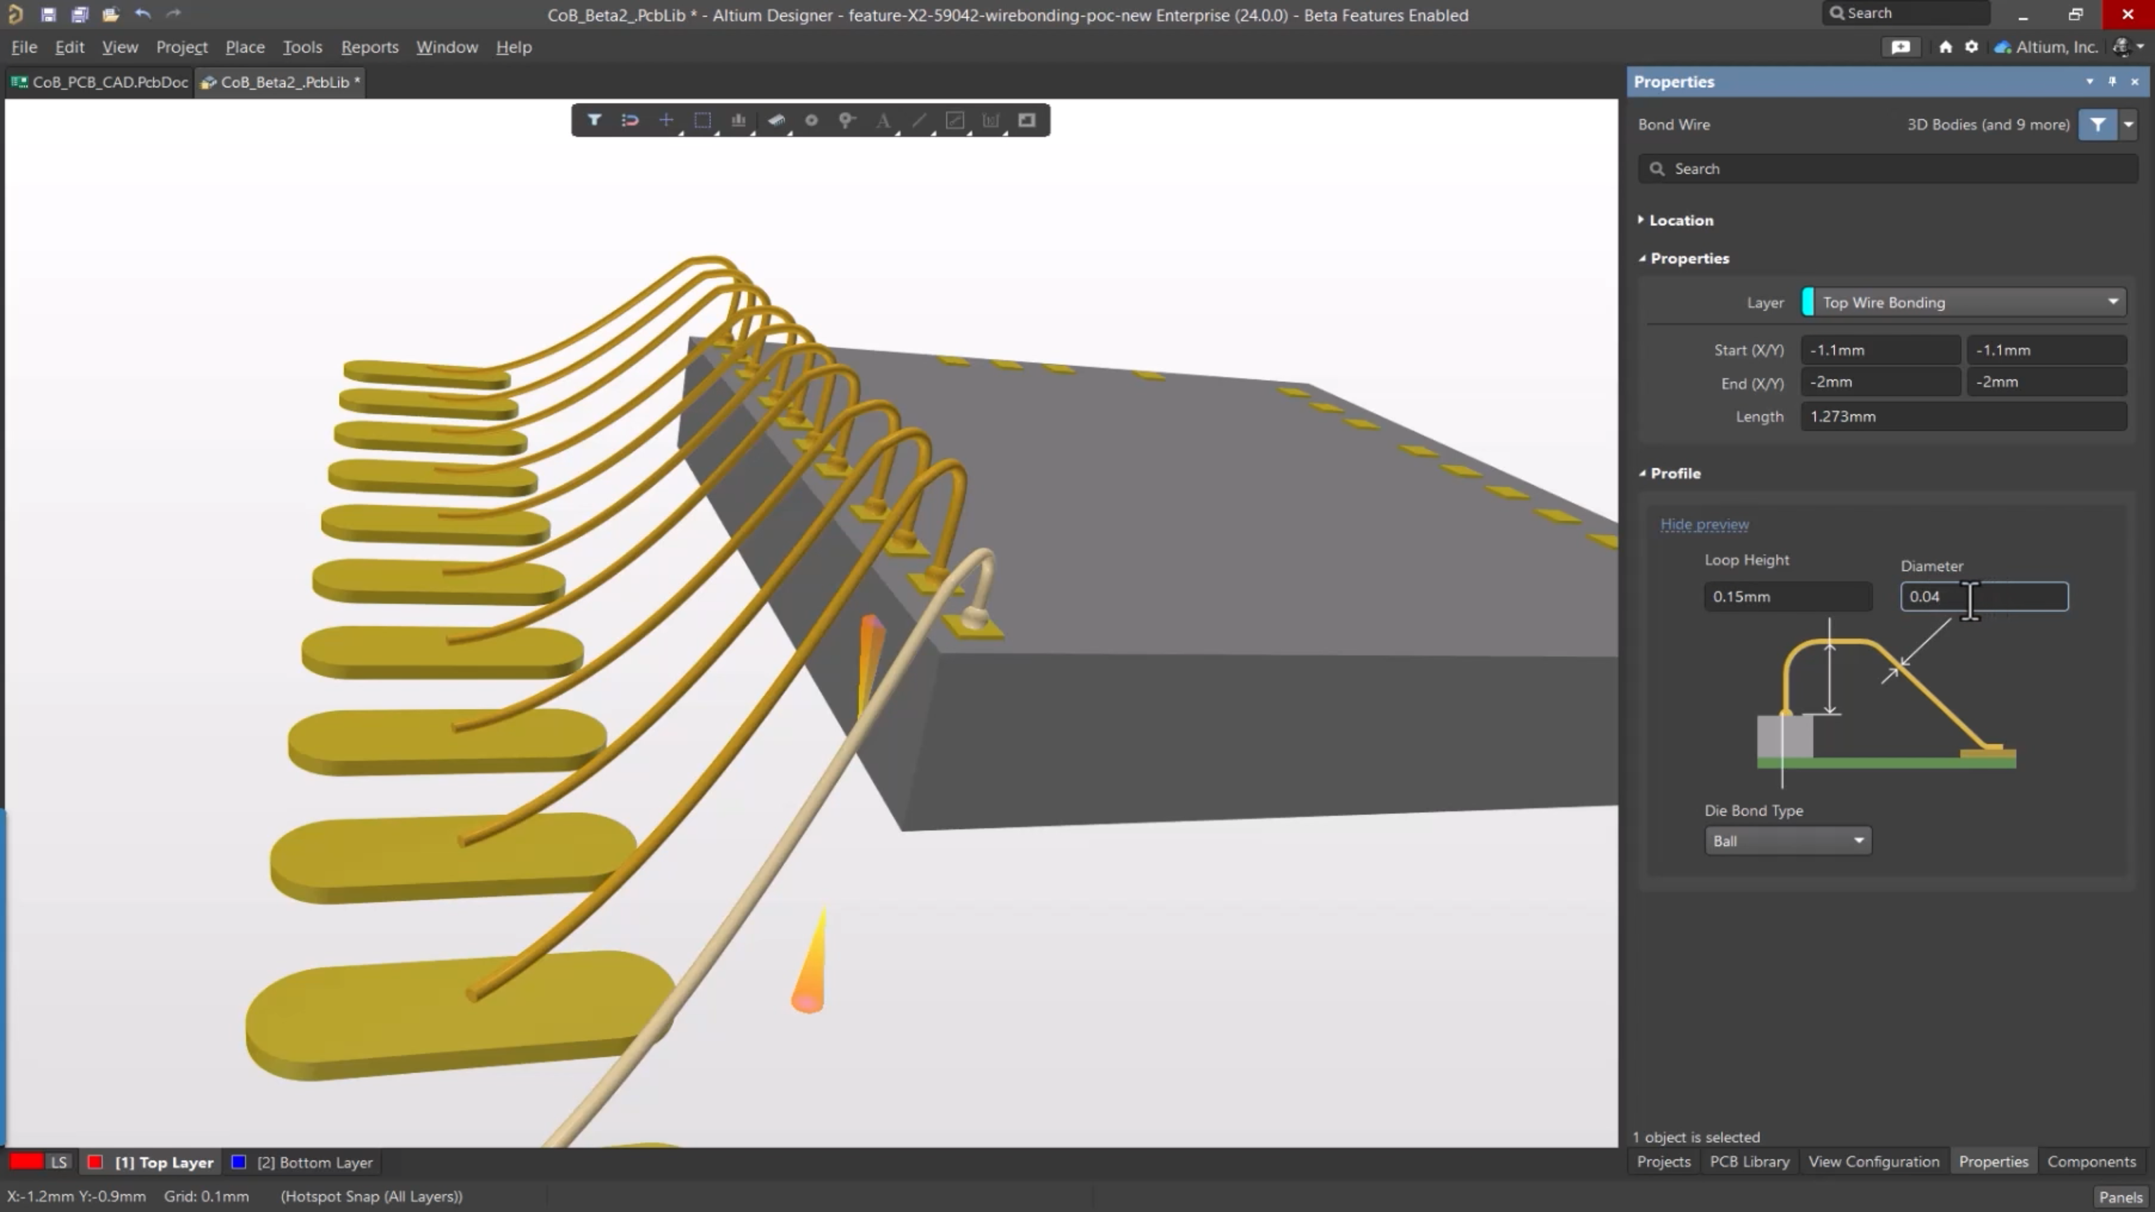Toggle the LS layer set indicator
This screenshot has width=2155, height=1212.
(58, 1163)
